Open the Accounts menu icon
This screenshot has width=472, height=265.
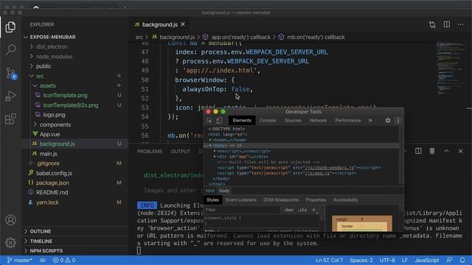click(10, 220)
